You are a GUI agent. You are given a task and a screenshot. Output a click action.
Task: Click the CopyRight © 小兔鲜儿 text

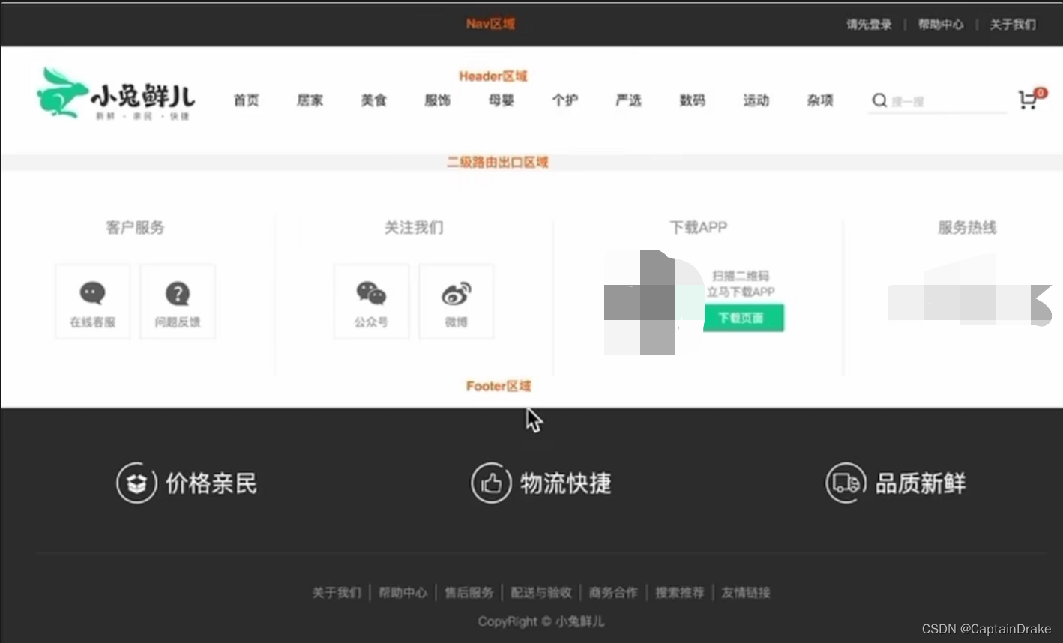point(541,621)
